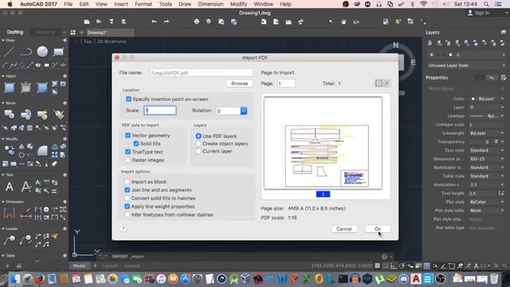Click the Redo arrow in toolbar
This screenshot has width=510, height=287.
[167, 22]
